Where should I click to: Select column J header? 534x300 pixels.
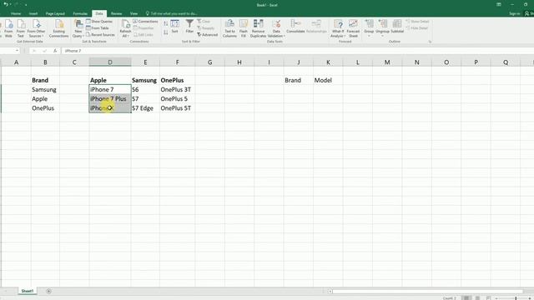pyautogui.click(x=299, y=62)
